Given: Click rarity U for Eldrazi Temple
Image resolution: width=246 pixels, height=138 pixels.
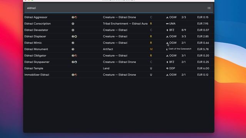Looking at the screenshot, I should click(x=151, y=68).
